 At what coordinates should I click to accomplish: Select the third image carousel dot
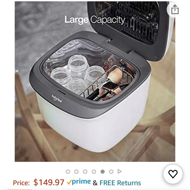click(x=85, y=172)
